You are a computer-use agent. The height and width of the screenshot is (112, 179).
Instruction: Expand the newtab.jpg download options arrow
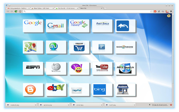[36, 105]
